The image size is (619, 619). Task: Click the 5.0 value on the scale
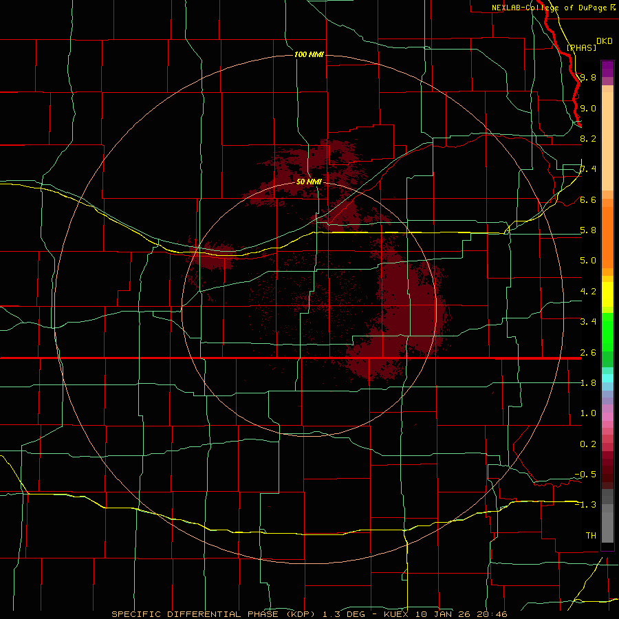tap(588, 261)
